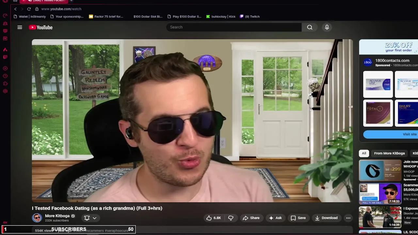Image resolution: width=418 pixels, height=235 pixels.
Task: Open Wallet | inStreamly bookmark
Action: [30, 16]
